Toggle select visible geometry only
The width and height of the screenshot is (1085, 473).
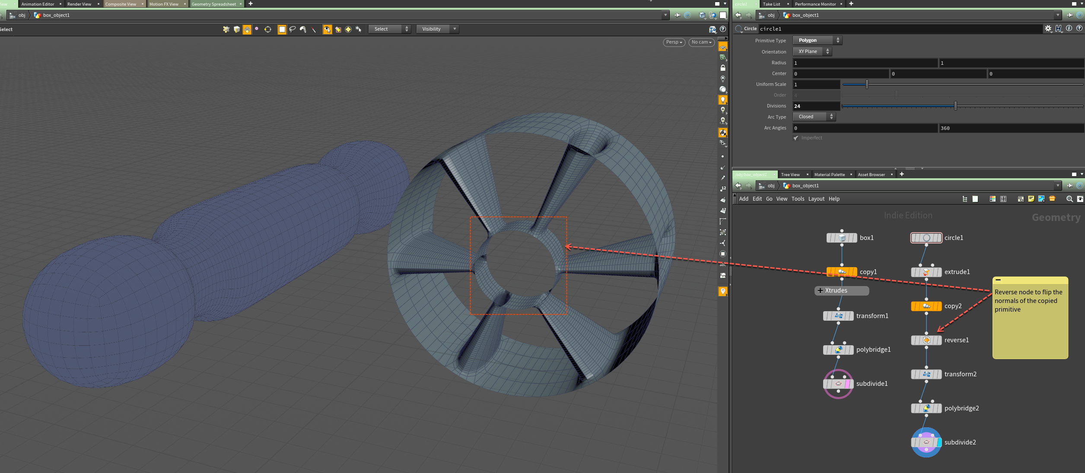[327, 29]
